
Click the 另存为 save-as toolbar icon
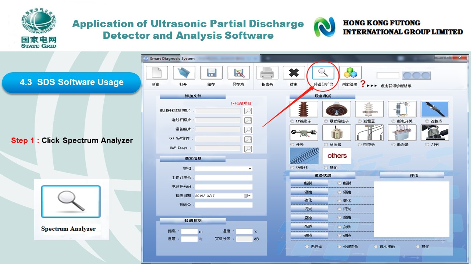point(238,73)
